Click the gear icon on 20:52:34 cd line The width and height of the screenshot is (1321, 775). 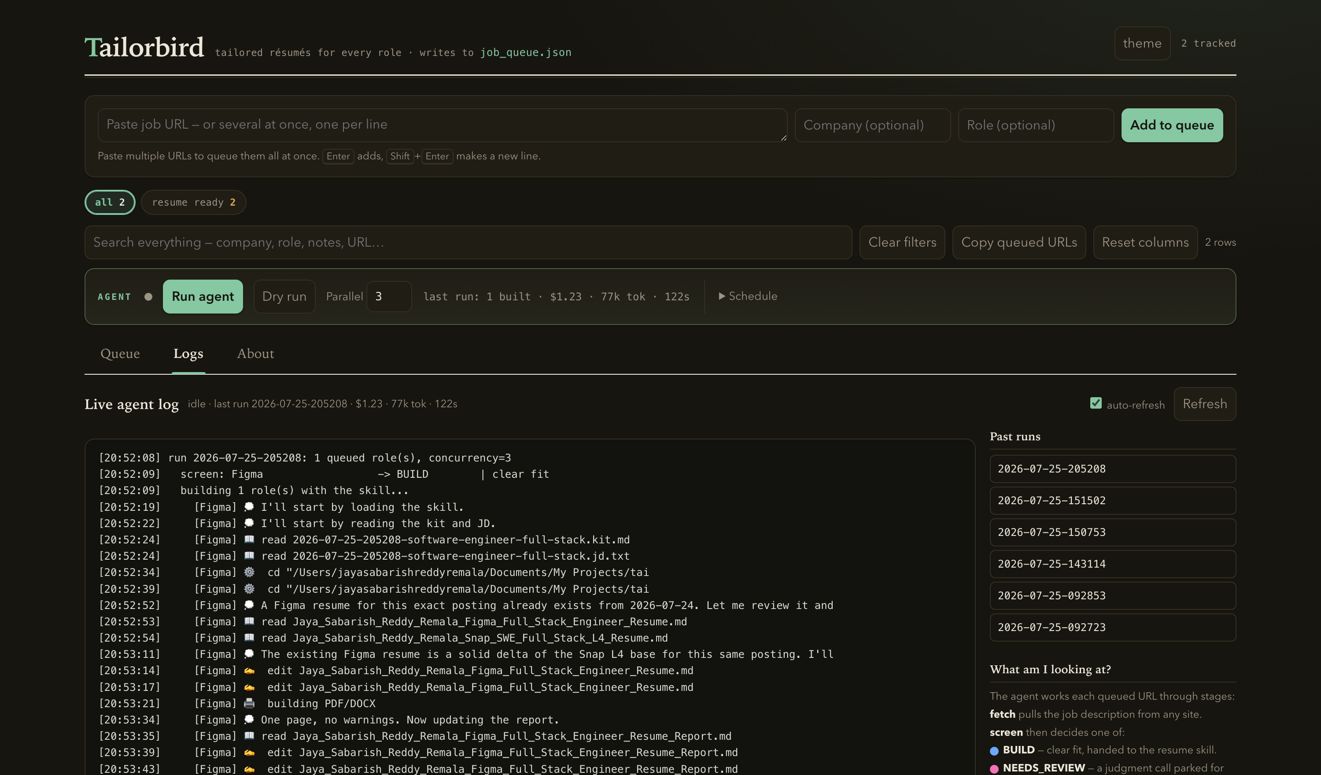point(249,572)
